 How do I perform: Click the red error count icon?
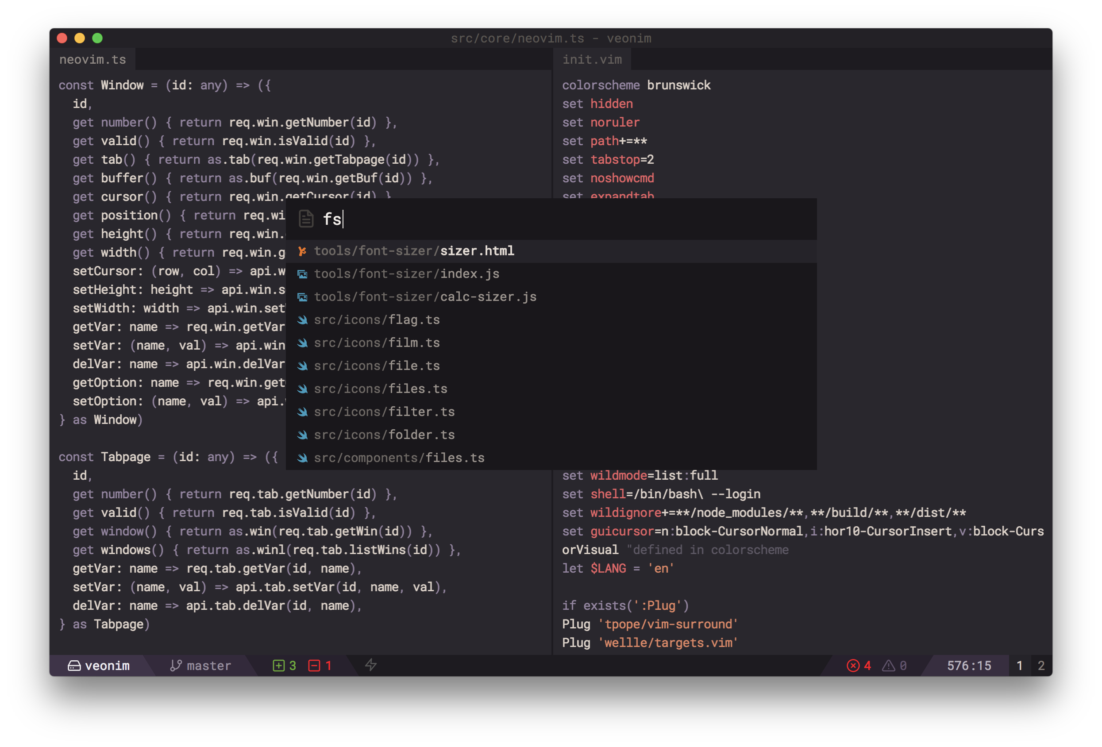tap(852, 666)
